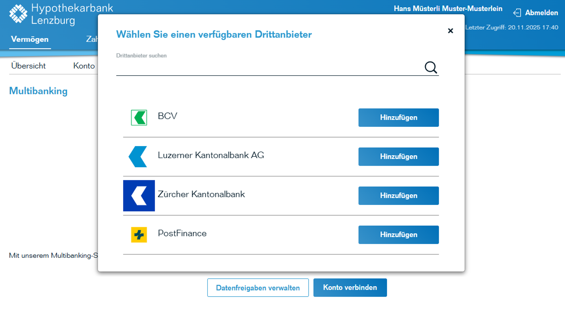Image resolution: width=565 pixels, height=323 pixels.
Task: Click the Drittanbieter suchen search field
Action: click(x=253, y=70)
